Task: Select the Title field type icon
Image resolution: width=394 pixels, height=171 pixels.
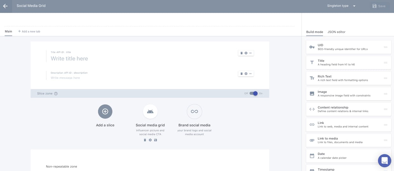Action: [x=312, y=63]
